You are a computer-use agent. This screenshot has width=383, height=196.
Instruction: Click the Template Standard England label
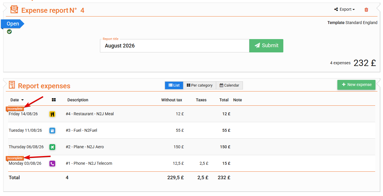[x=352, y=23]
